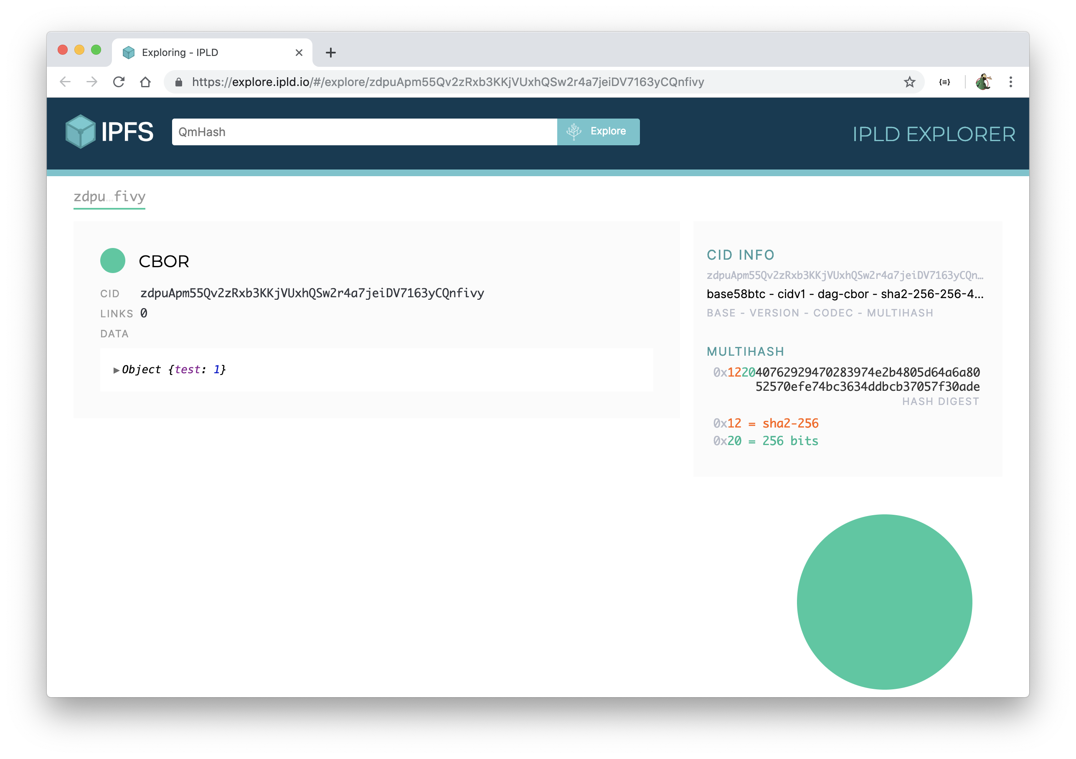Click the HASH DIGEST label
Viewport: 1076px width, 759px height.
[941, 402]
